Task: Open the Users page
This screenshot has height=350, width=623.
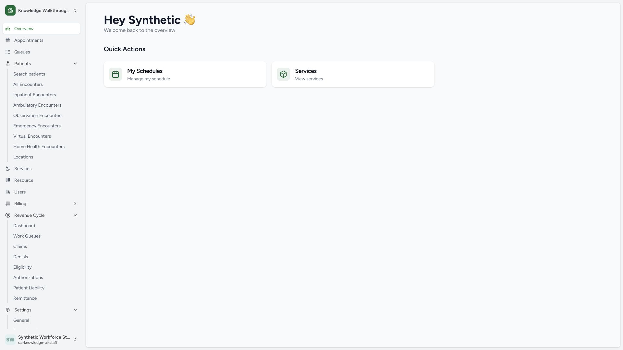Action: [42, 192]
